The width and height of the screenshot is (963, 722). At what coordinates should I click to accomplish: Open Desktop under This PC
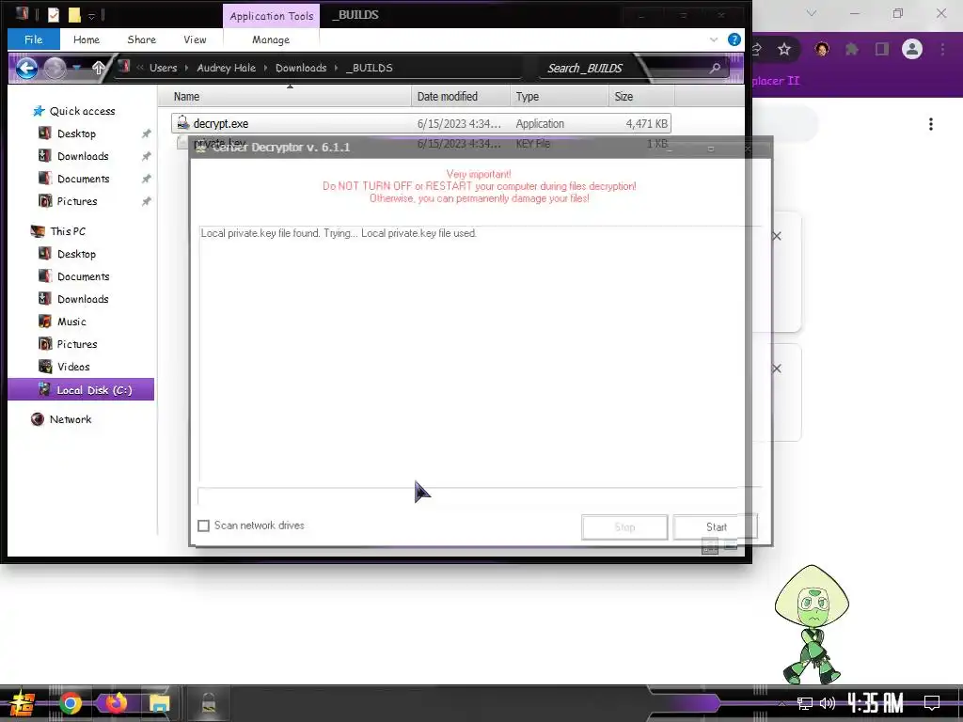(x=77, y=254)
